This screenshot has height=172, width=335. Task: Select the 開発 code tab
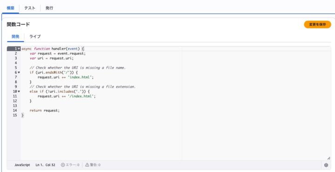click(x=15, y=37)
